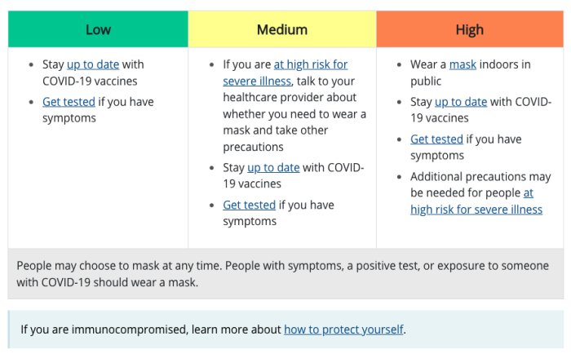Screen dimensions: 571x358
Task: Click the orange High header cell
Action: 470,30
